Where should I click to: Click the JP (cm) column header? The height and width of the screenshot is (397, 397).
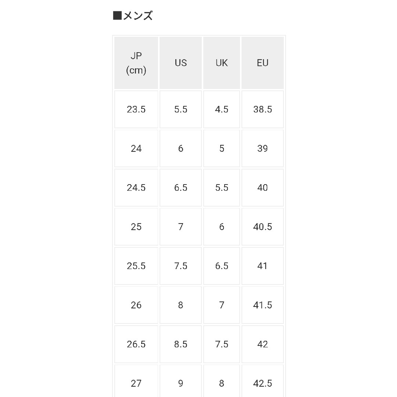(136, 63)
